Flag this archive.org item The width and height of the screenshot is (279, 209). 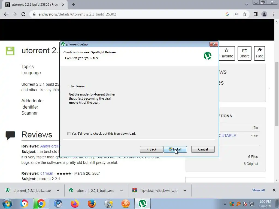click(x=259, y=53)
